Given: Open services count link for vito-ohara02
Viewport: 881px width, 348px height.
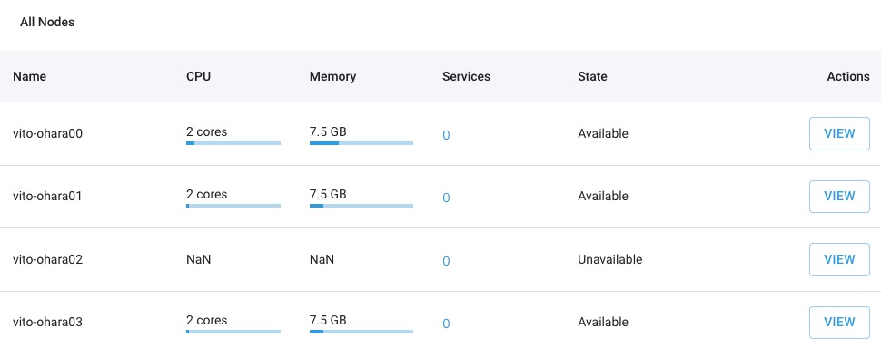Looking at the screenshot, I should point(446,261).
